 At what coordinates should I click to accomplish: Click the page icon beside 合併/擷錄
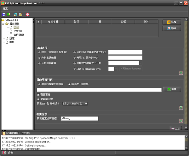11,35
